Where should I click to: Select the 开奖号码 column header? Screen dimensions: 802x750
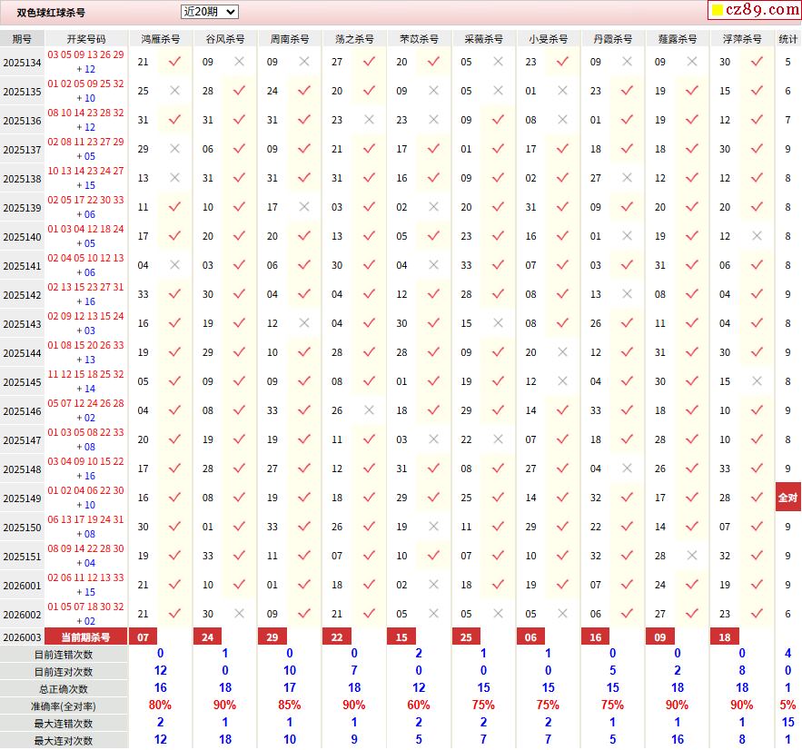coord(86,39)
